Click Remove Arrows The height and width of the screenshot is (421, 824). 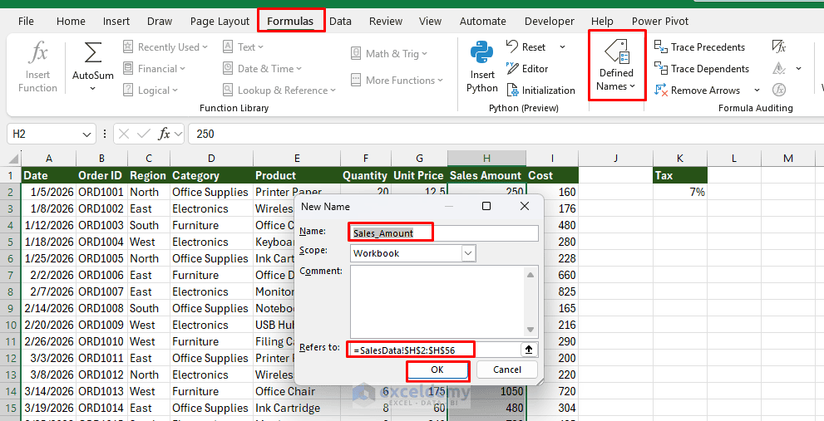[x=697, y=91]
